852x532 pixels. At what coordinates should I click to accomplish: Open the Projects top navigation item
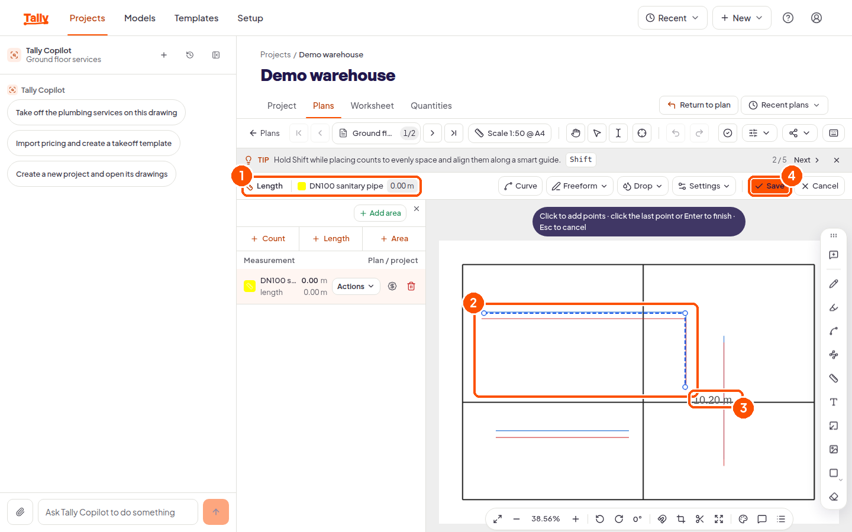pyautogui.click(x=88, y=18)
